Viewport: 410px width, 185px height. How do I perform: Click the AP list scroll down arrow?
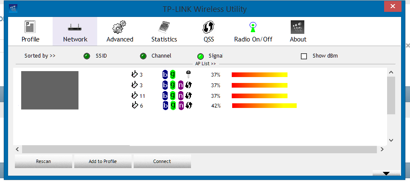[391, 140]
